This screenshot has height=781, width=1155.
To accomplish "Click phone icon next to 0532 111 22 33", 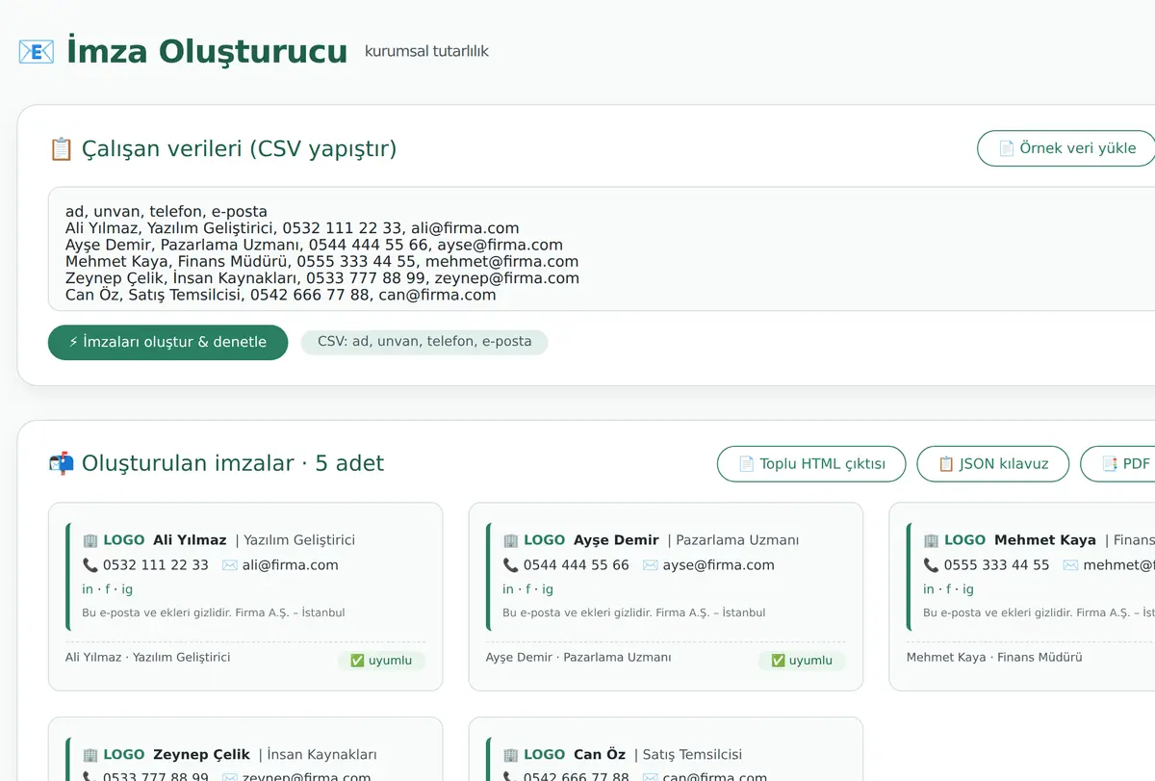I will tap(90, 565).
